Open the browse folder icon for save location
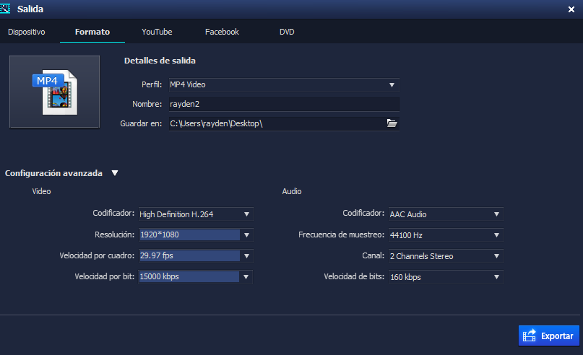The height and width of the screenshot is (355, 583). 392,123
